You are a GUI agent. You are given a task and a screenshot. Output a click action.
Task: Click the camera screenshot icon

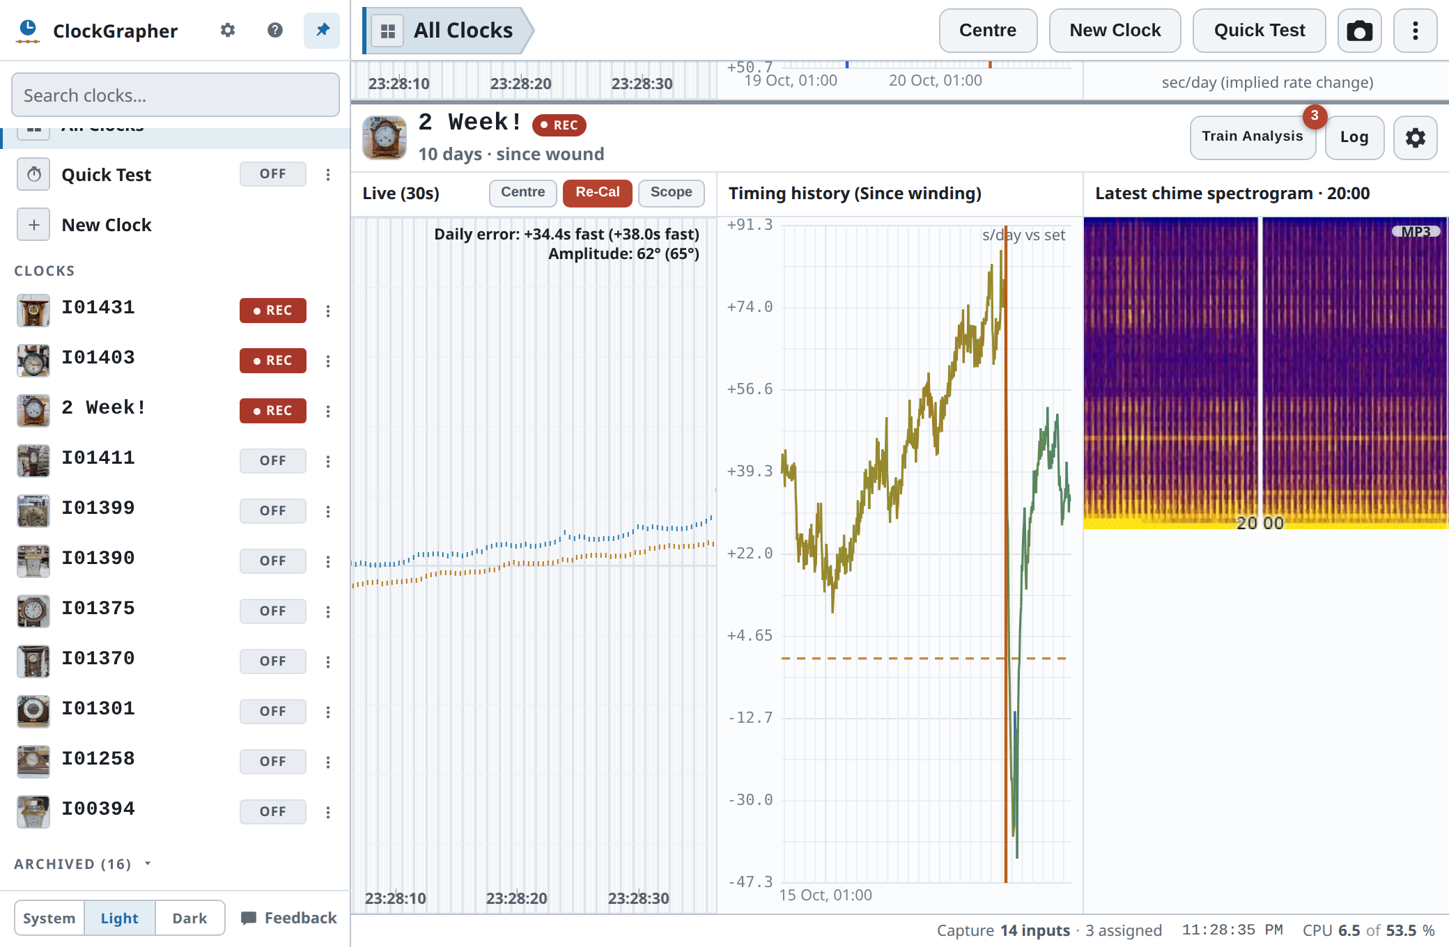click(x=1359, y=31)
